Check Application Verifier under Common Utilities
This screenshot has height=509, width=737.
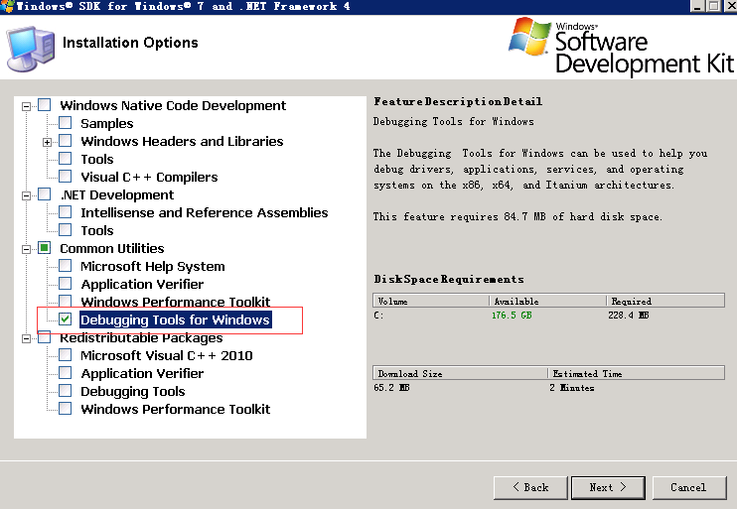pos(65,283)
